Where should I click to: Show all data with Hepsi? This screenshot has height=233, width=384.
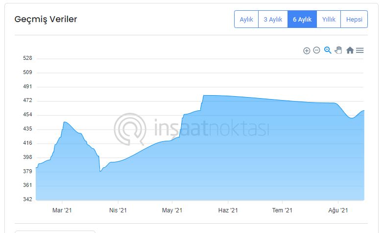(354, 19)
